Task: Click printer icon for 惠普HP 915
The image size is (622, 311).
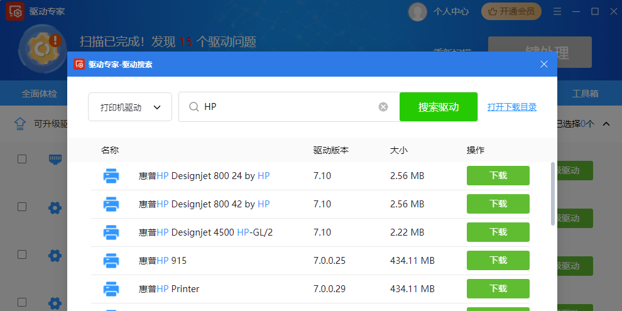Action: [x=111, y=261]
